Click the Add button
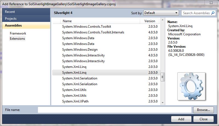Image resolution: width=219 pixels, height=126 pixels. click(x=181, y=119)
